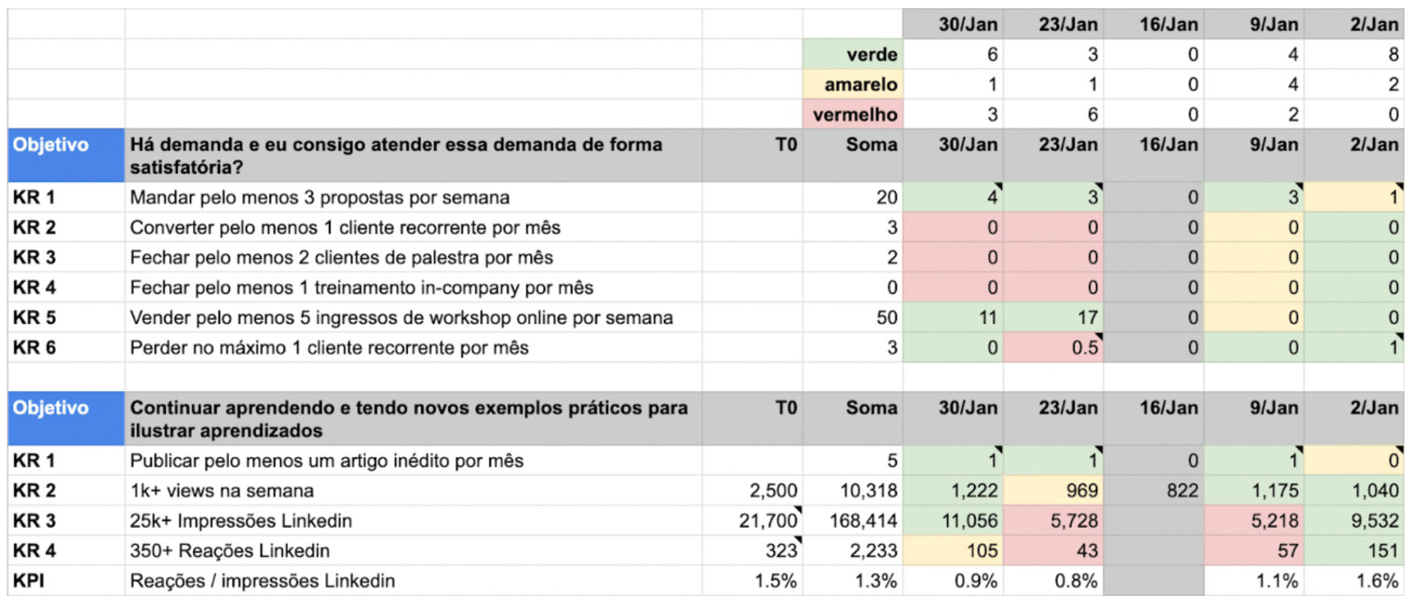
Task: Click the "Publicar pelo menos um artigo inédito" cell
Action: [414, 460]
